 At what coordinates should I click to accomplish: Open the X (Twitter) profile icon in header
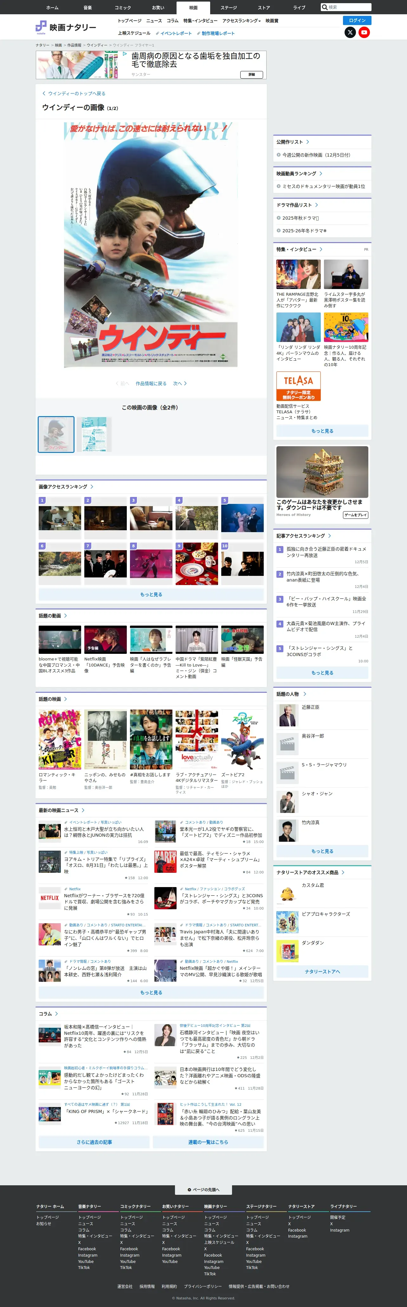click(x=350, y=32)
